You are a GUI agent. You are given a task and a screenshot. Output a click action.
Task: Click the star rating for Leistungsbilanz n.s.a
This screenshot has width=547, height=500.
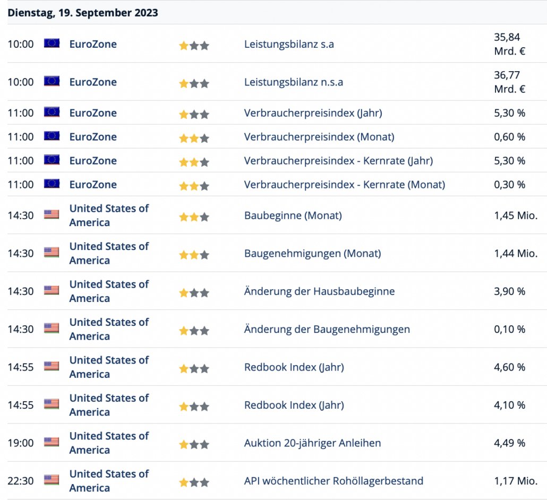(x=194, y=84)
